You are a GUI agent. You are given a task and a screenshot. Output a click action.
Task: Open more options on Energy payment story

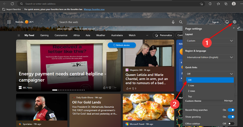tap(115, 88)
